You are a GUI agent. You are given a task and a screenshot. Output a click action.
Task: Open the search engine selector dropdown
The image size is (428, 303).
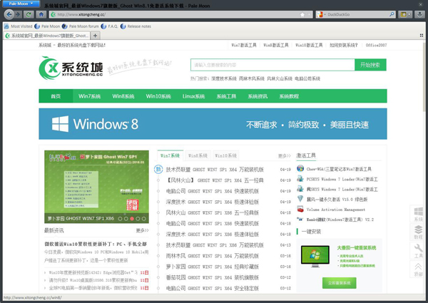(321, 14)
